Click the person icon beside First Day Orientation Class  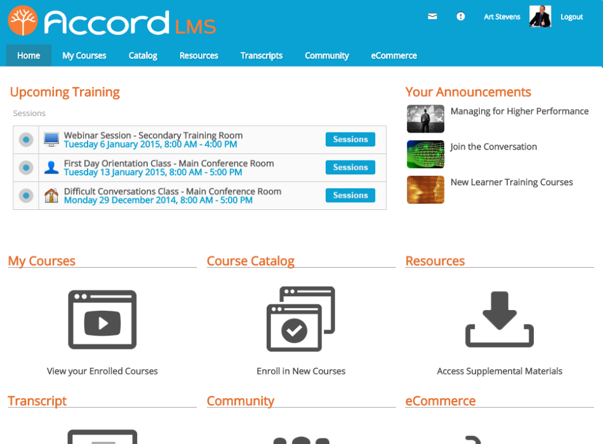coord(51,167)
